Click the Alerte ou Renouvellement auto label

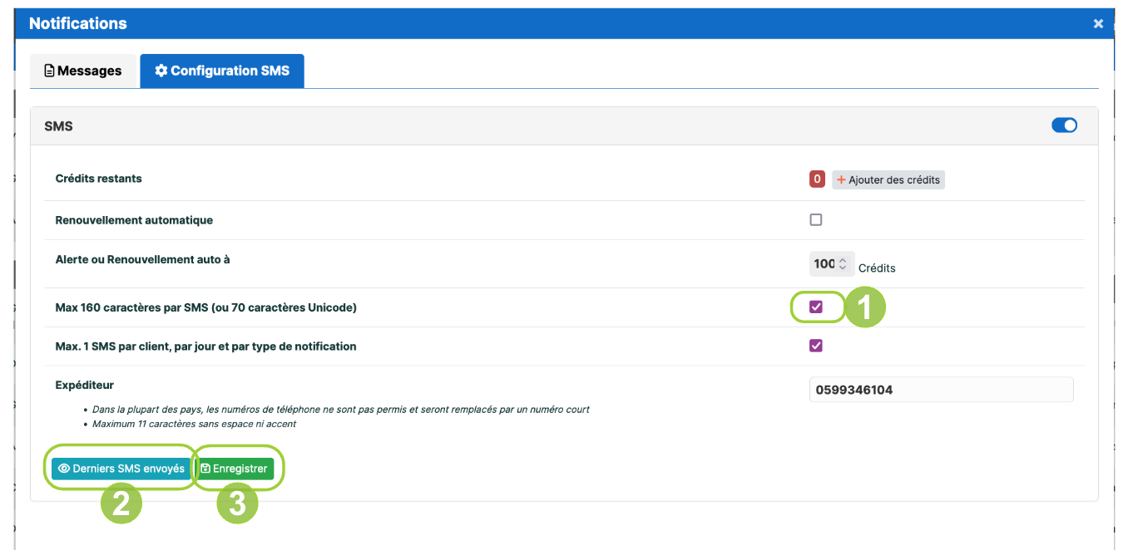tap(142, 259)
